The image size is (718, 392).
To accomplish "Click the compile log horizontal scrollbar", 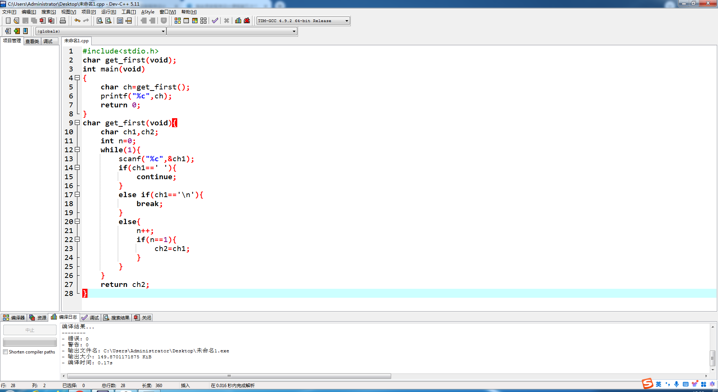I will (229, 376).
